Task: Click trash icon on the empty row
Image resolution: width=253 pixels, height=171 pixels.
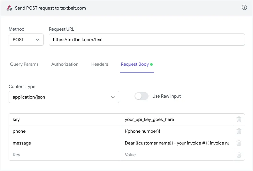Action: [x=239, y=155]
